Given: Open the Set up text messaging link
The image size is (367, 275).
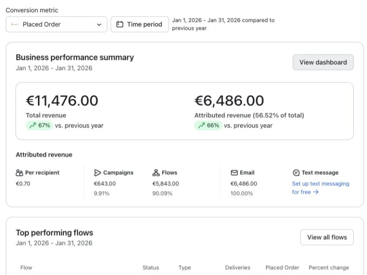Looking at the screenshot, I should (320, 188).
